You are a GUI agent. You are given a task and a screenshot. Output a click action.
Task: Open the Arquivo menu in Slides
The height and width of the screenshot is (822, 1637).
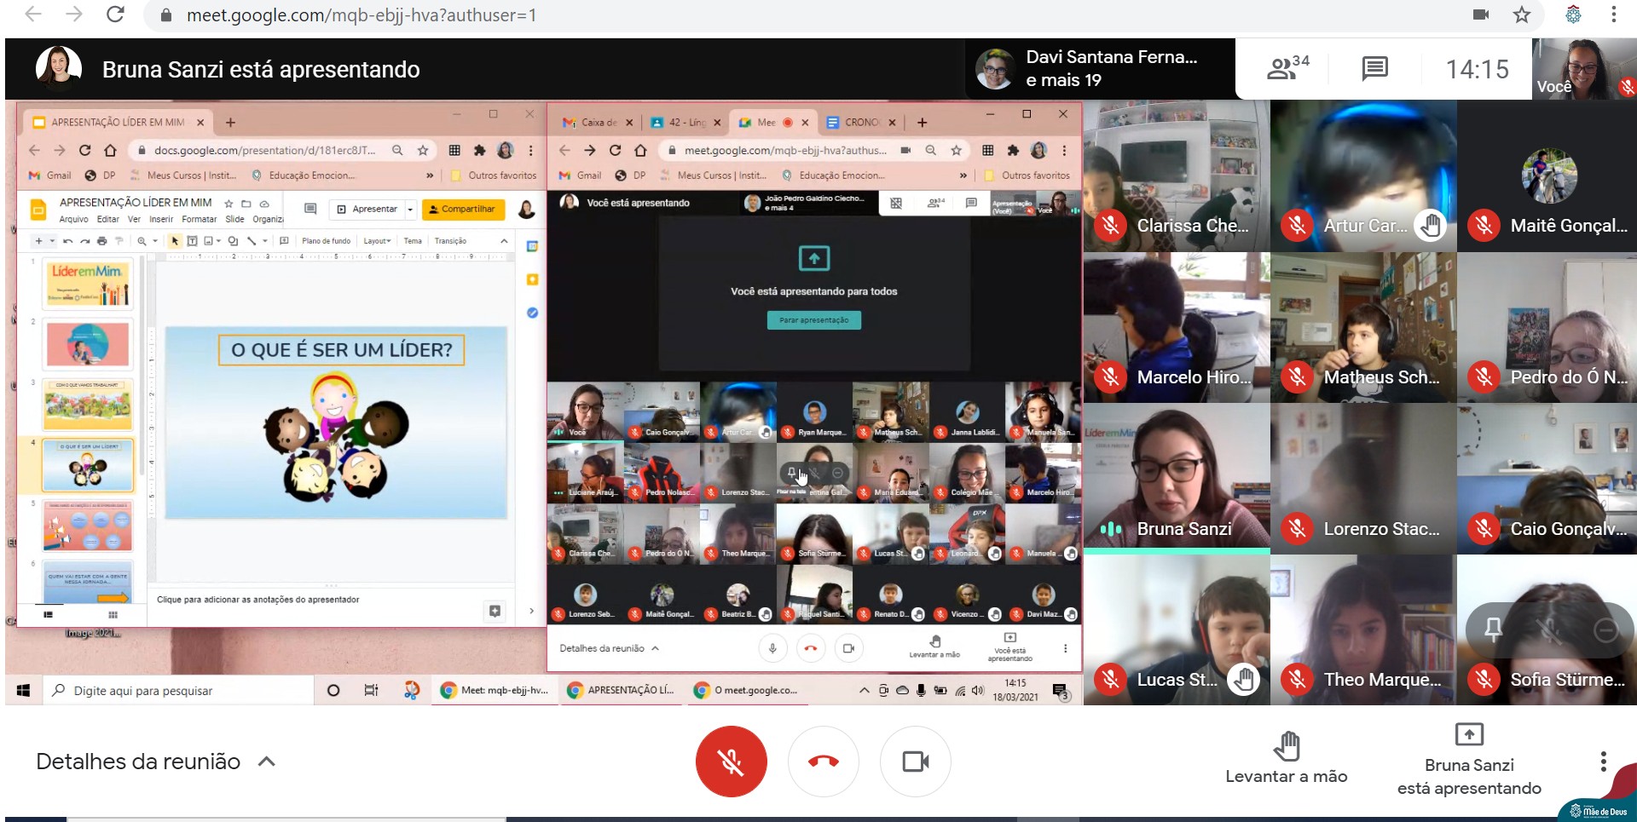click(x=73, y=220)
